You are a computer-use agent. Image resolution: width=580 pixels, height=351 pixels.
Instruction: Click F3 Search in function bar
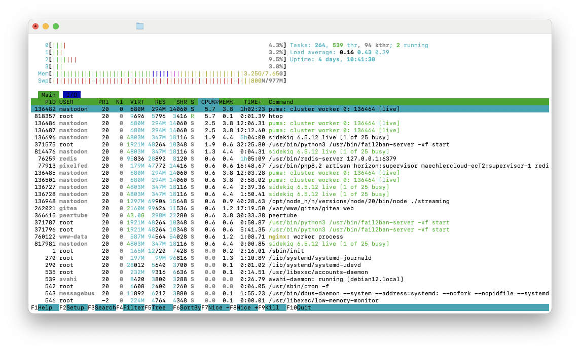(x=105, y=307)
